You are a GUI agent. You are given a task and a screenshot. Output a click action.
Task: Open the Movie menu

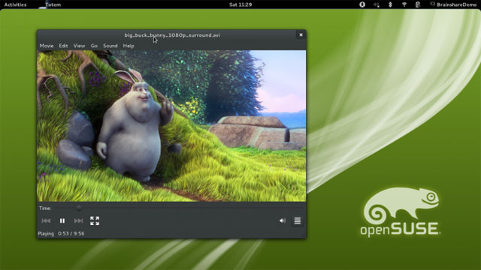click(x=47, y=46)
